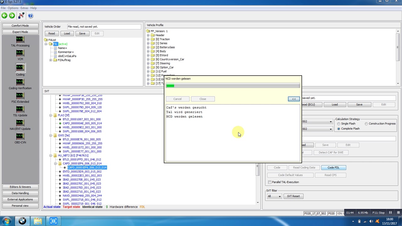This screenshot has width=402, height=226.
Task: Open the Coding-Verification module icon
Action: click(20, 82)
